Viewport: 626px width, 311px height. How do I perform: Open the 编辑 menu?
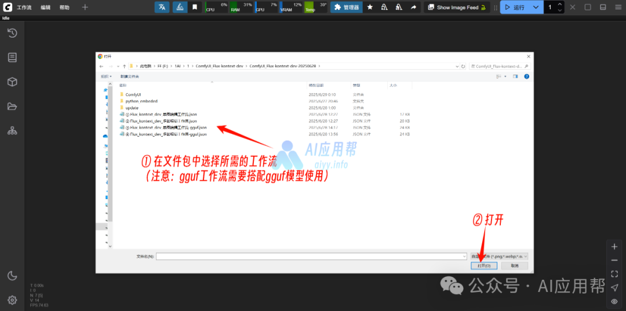click(46, 8)
